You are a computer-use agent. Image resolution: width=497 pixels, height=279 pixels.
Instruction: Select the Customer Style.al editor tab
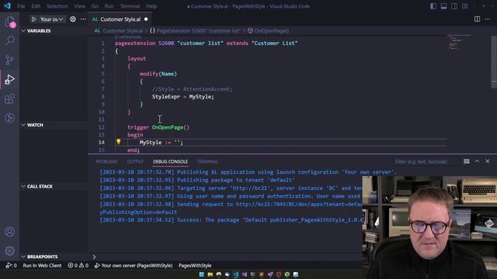tap(120, 19)
